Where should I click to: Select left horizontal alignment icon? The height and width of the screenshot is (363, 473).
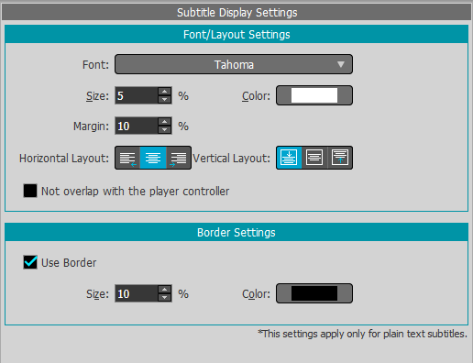pos(127,158)
